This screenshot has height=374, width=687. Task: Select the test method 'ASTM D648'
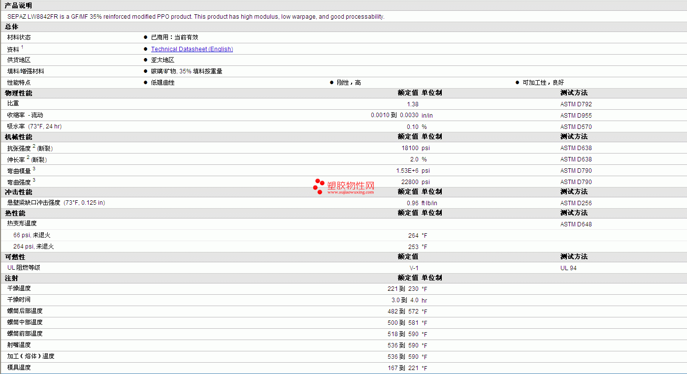(576, 224)
